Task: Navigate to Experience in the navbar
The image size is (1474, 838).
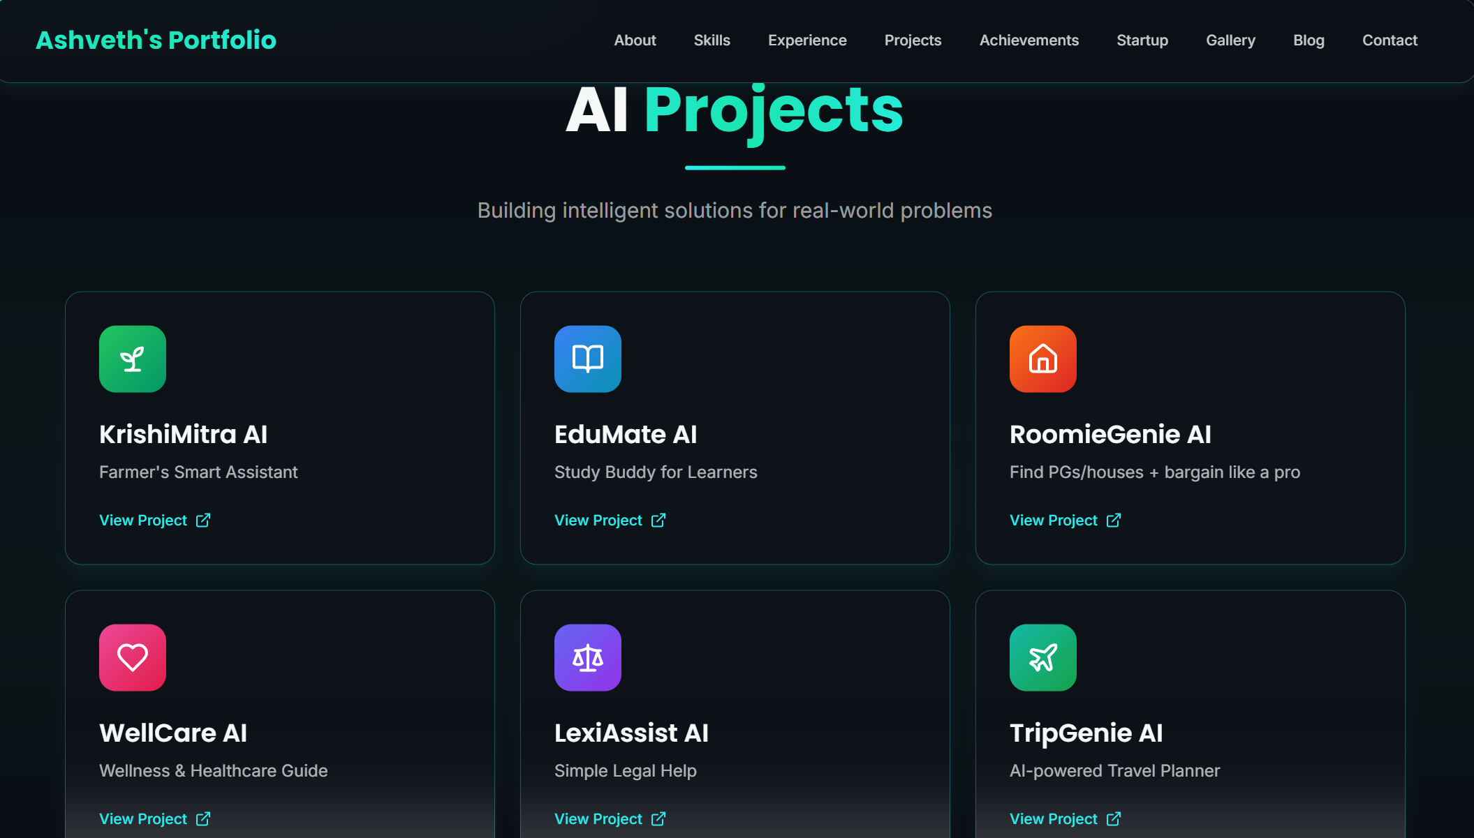Action: coord(807,40)
